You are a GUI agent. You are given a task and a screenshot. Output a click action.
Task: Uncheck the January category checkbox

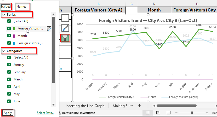[9, 65]
